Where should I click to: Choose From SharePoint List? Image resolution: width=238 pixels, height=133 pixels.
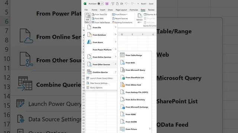click(135, 77)
